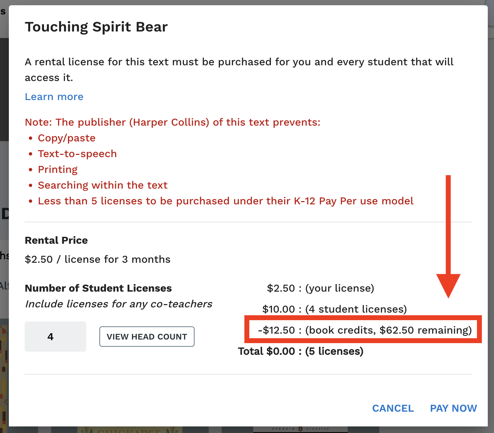
Task: Click the $2.50 your license line
Action: 320,288
